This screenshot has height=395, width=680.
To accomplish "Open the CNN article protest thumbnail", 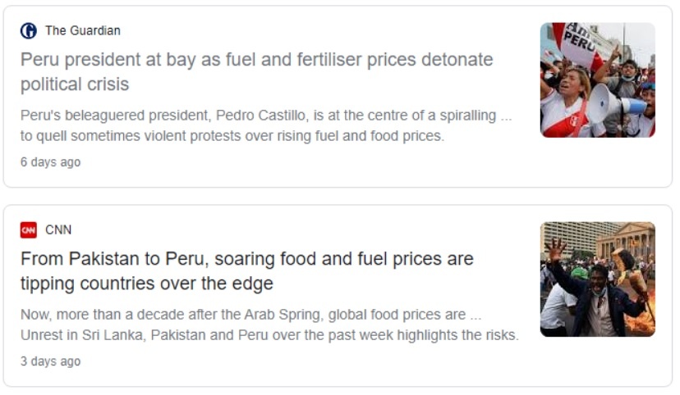I will coord(597,279).
